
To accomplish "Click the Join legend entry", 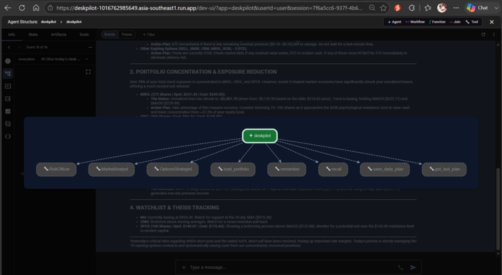I will (455, 22).
